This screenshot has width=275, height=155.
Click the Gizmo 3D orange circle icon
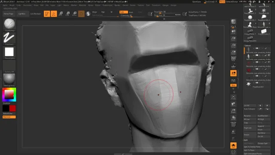tap(81, 14)
